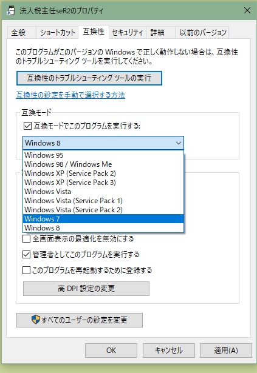Viewport: 257px width, 373px height.
Task: Uncheck 管理者としてこのプログラムを実行する
Action: pos(26,255)
